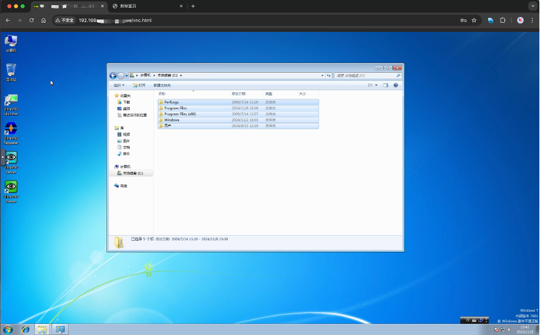Open Chrome extensions puzzle menu
This screenshot has height=335, width=540.
click(x=503, y=20)
